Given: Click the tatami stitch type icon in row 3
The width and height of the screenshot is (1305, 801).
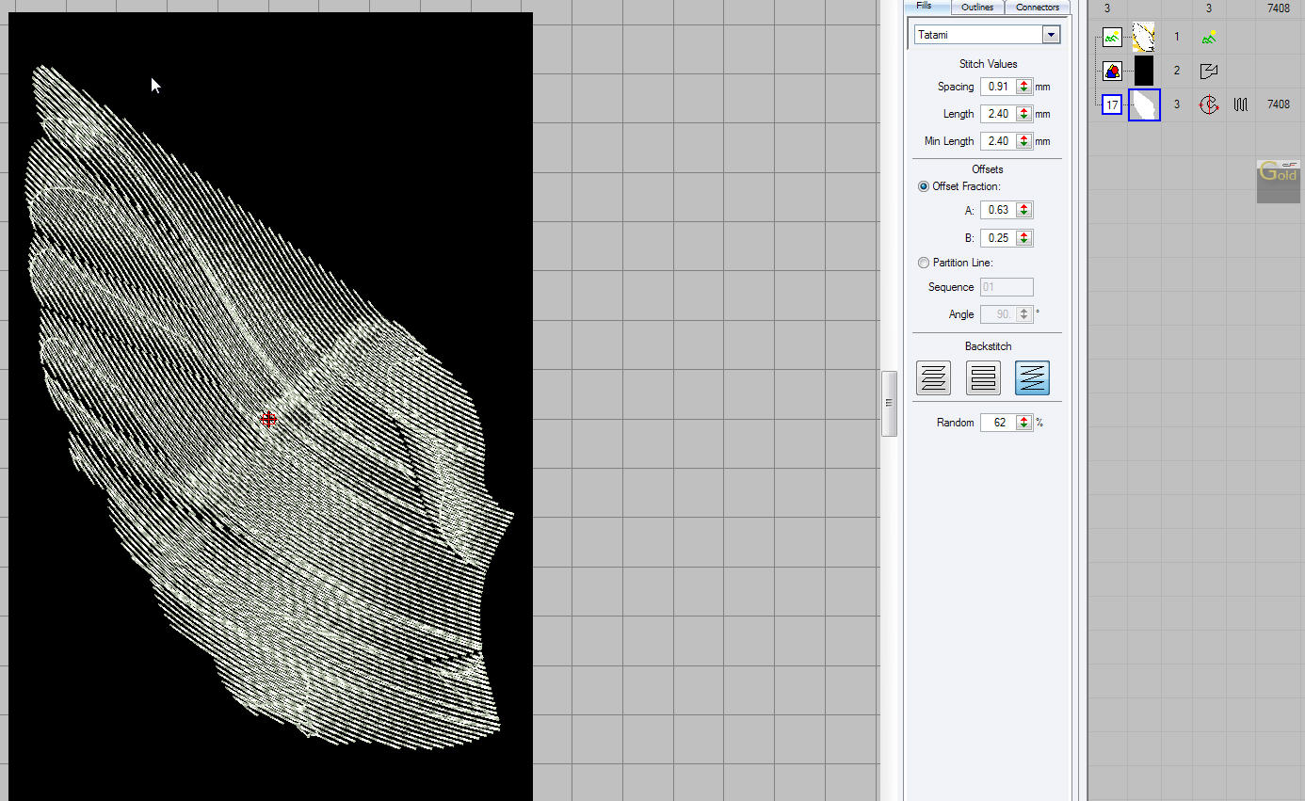Looking at the screenshot, I should (1241, 105).
